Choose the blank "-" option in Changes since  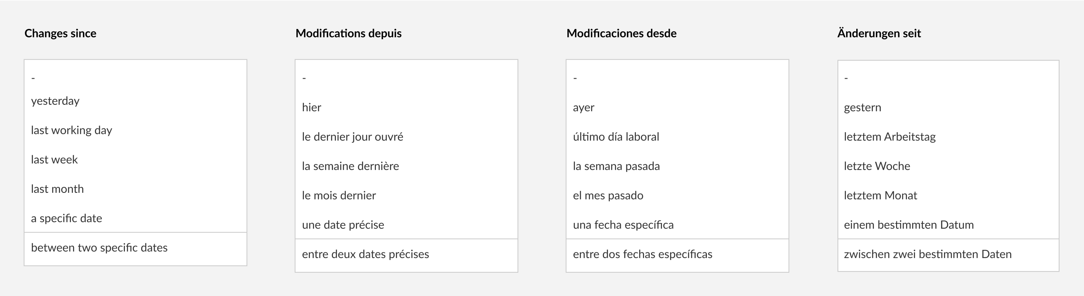click(x=33, y=78)
